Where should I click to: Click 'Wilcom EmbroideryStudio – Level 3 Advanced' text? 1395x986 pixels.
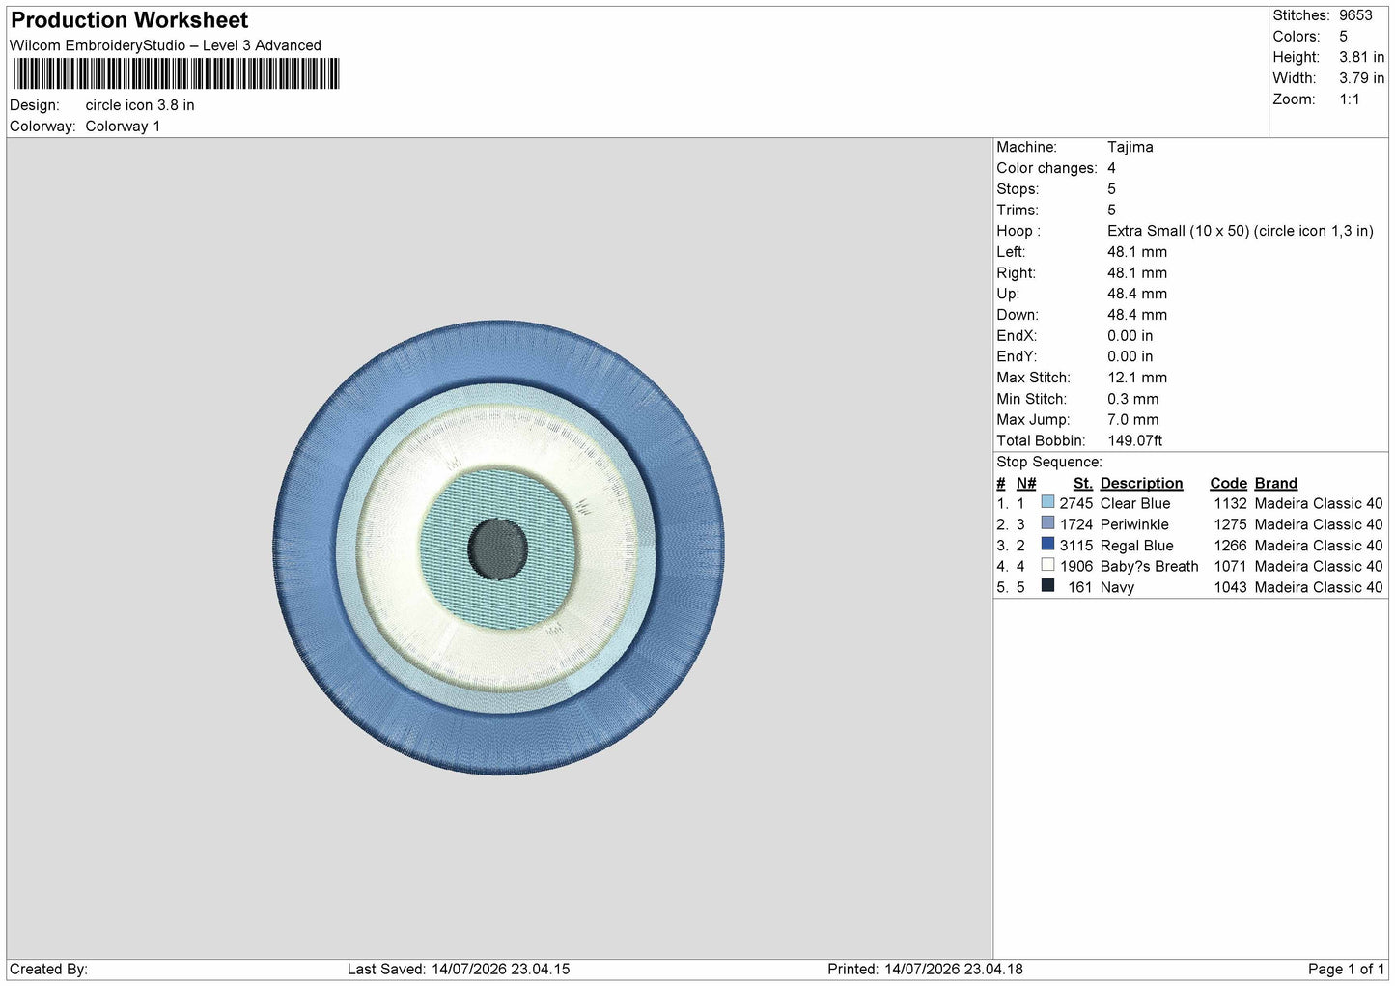tap(165, 45)
